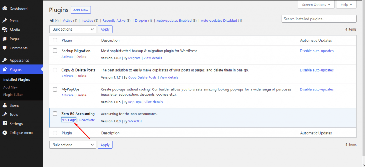Viewport: 365px width, 167px height.
Task: Delete the MyPopUps plugin
Action: click(x=82, y=95)
